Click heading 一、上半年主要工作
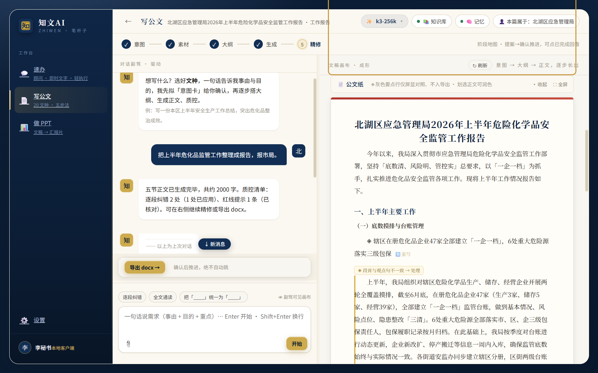Image resolution: width=598 pixels, height=373 pixels. point(385,212)
